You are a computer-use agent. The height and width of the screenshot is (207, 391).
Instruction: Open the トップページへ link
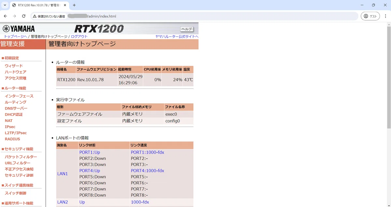click(x=15, y=37)
